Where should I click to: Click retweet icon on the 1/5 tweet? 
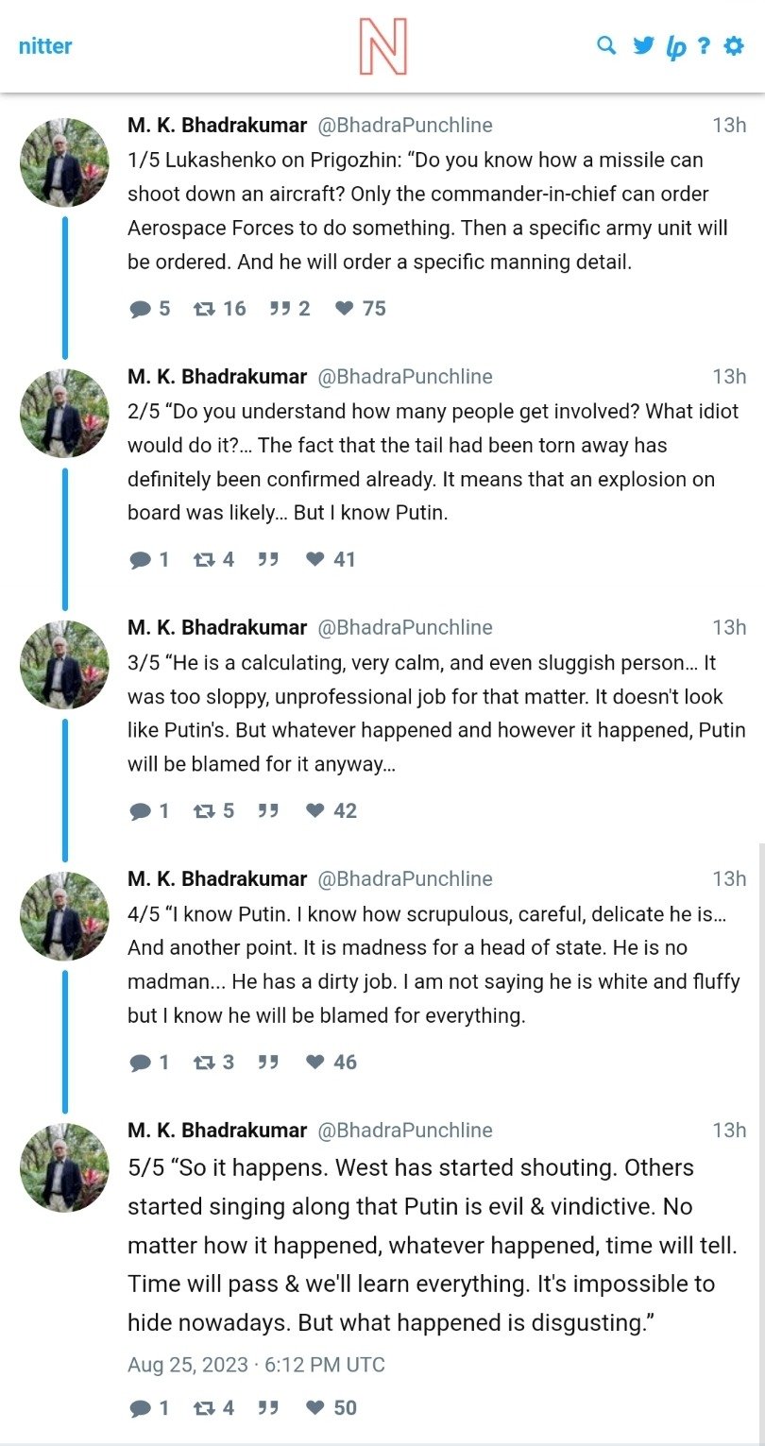pos(204,309)
